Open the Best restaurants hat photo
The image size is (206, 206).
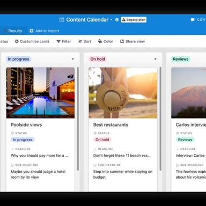(123, 93)
